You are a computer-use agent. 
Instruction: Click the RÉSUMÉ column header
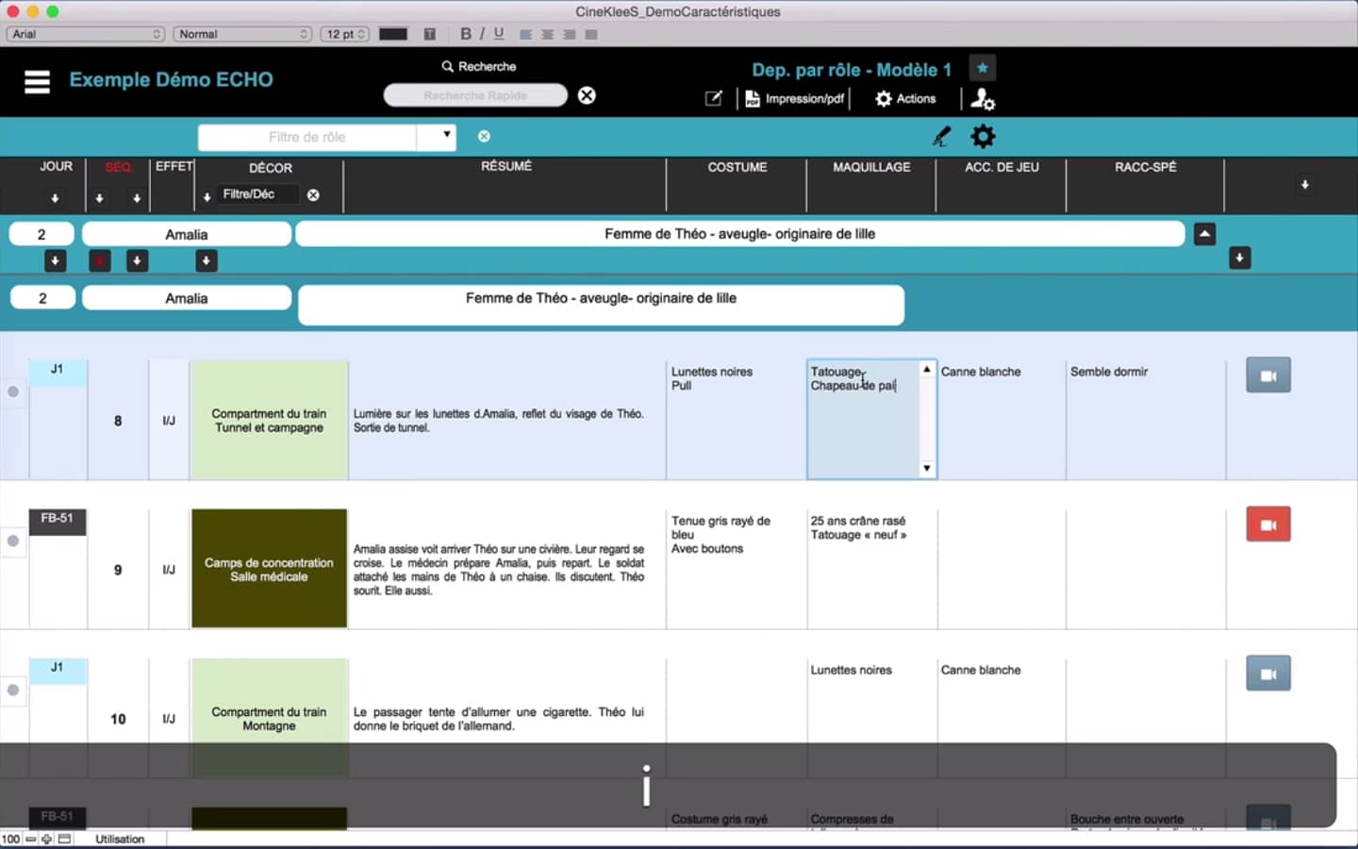[x=506, y=166]
